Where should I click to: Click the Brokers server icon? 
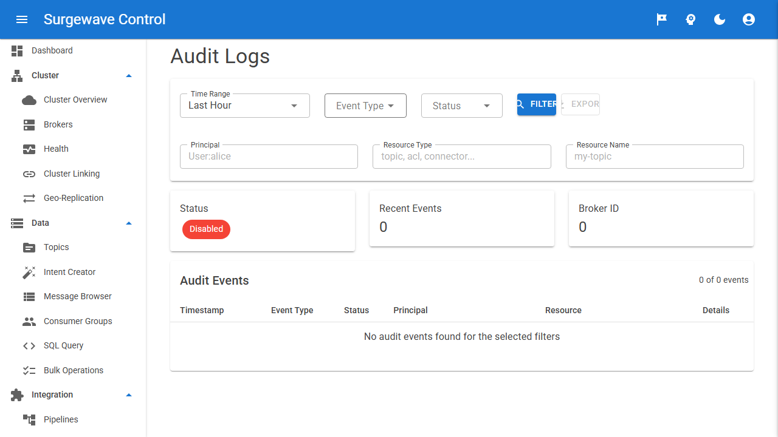[29, 125]
